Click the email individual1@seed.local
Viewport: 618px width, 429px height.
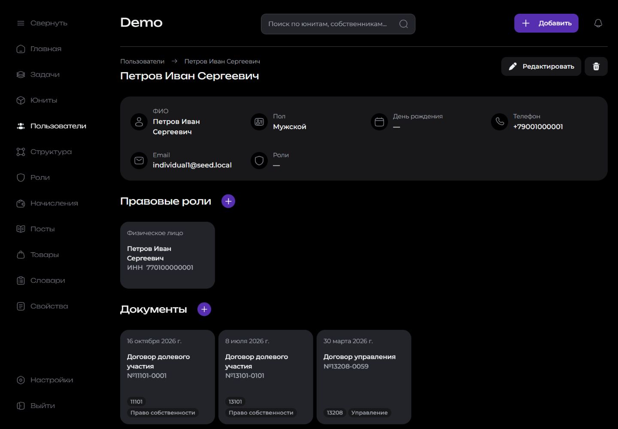click(x=192, y=165)
